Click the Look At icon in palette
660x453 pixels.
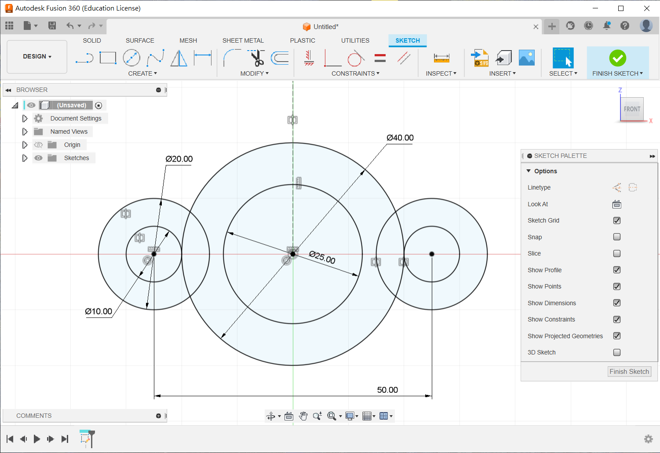pos(616,204)
